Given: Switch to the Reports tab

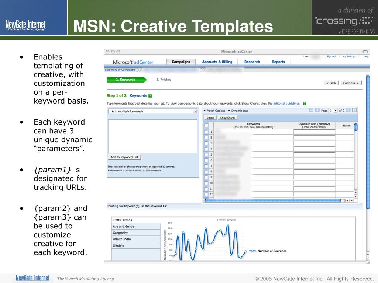Looking at the screenshot, I should pyautogui.click(x=278, y=62).
